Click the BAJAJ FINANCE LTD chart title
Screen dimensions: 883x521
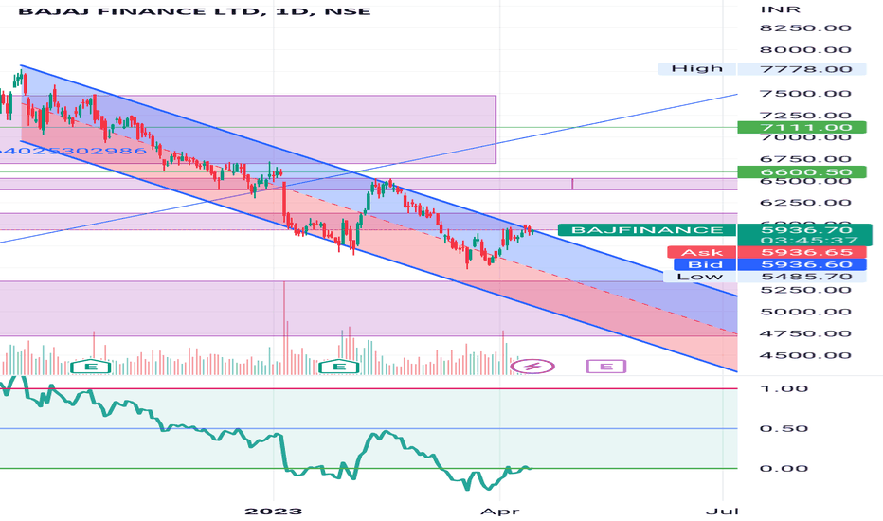point(194,11)
